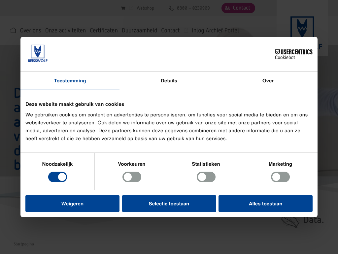
Task: Open the Over tab
Action: (x=268, y=81)
